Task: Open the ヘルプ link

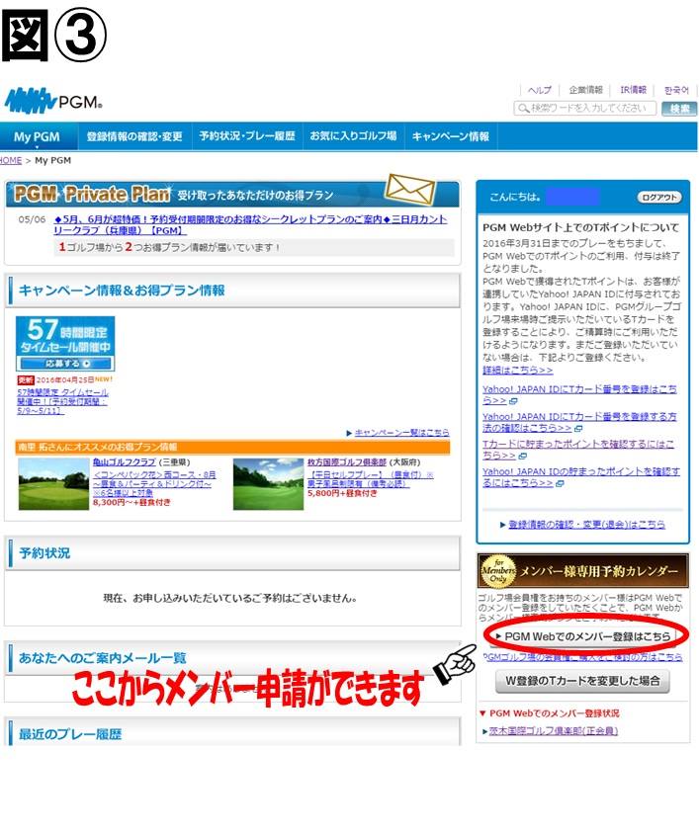Action: (x=539, y=90)
